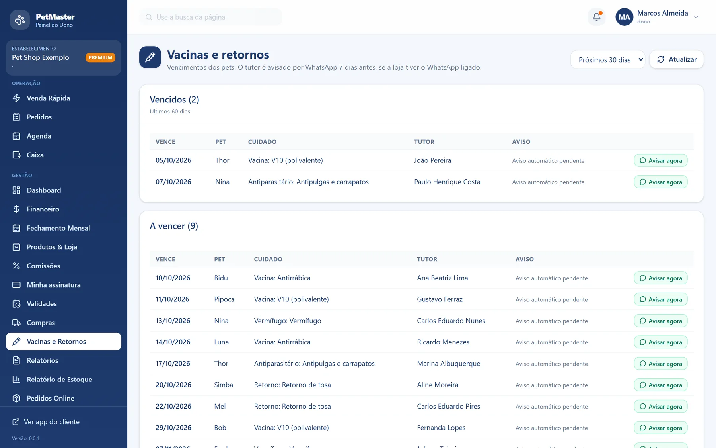Click the Agenda calendar icon
This screenshot has width=716, height=448.
coord(16,136)
